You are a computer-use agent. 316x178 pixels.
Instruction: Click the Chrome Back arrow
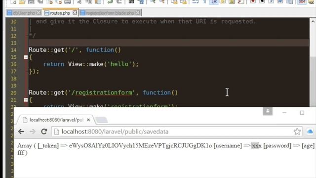click(x=21, y=132)
